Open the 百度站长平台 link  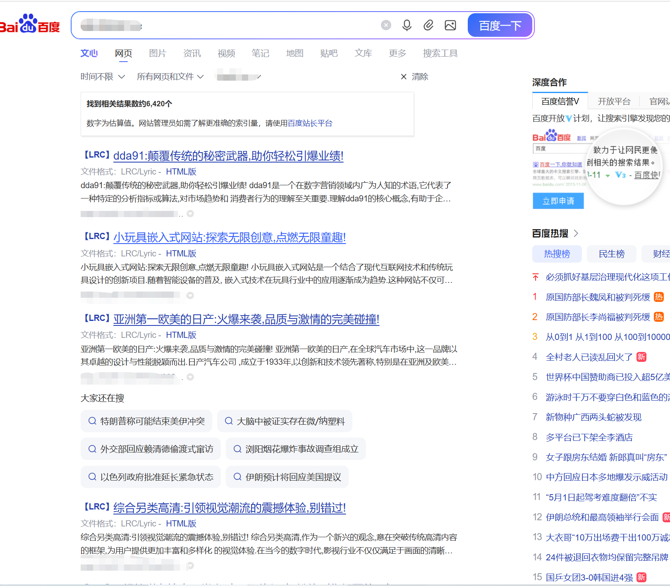310,123
